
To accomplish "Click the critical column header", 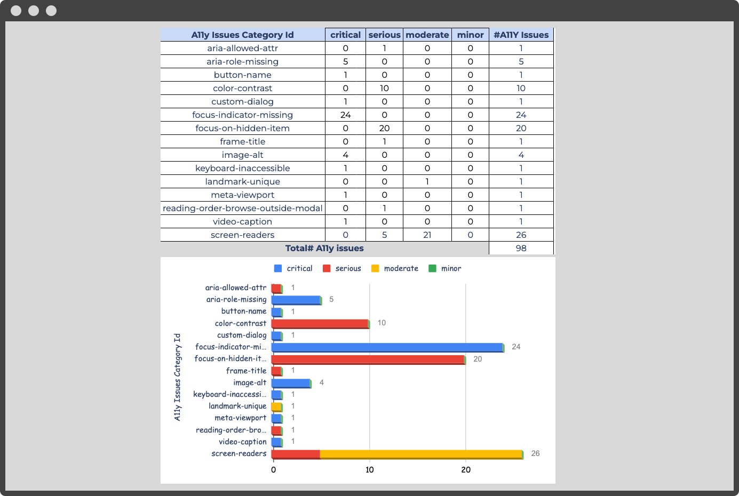I will 345,35.
